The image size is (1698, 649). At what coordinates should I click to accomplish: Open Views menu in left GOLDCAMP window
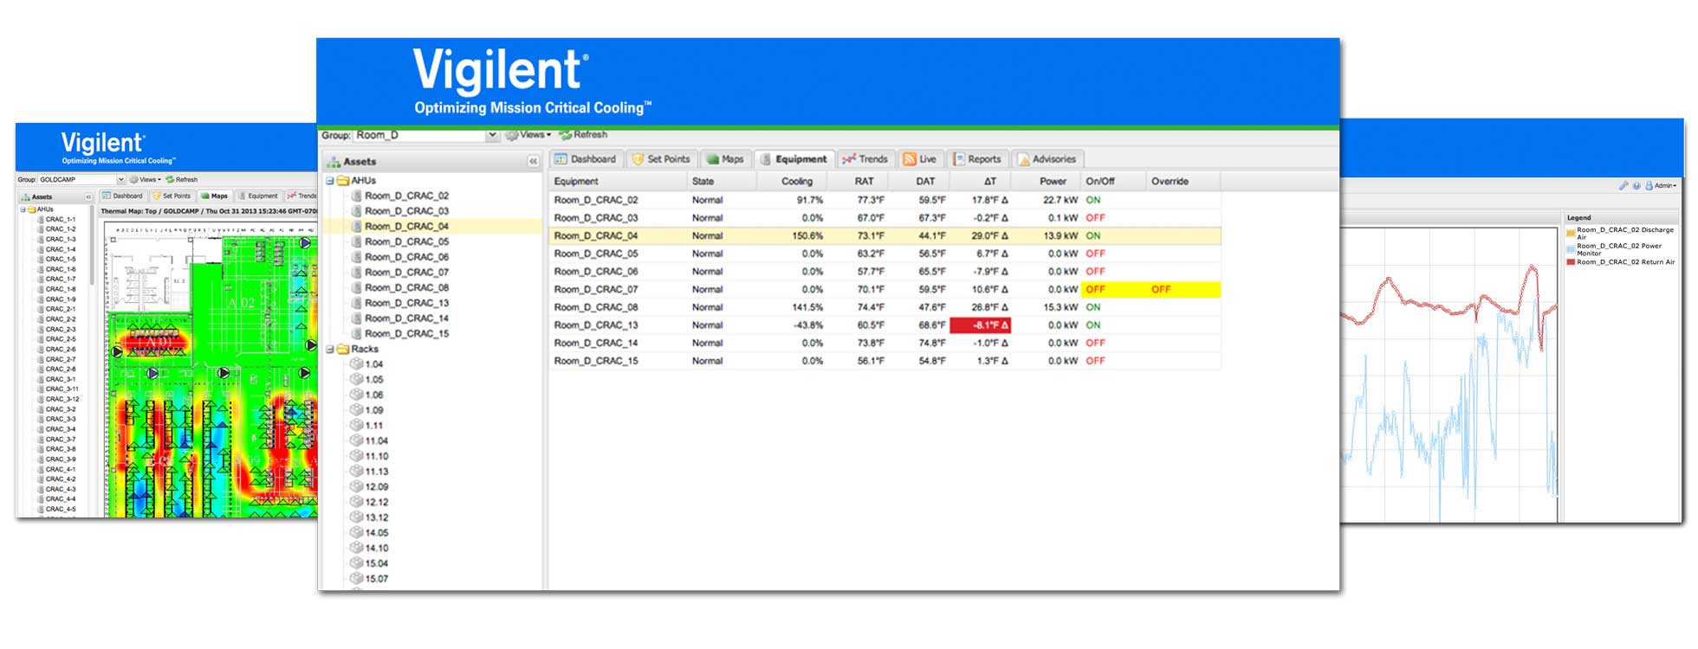pos(146,180)
